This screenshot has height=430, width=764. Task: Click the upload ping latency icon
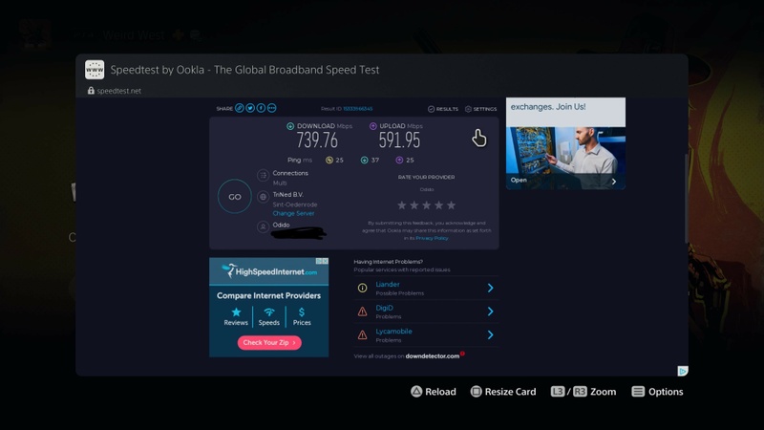pyautogui.click(x=399, y=160)
